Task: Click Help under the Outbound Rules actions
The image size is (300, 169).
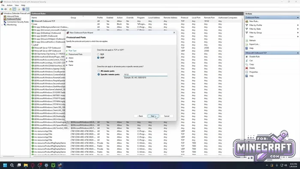Action: (x=251, y=48)
